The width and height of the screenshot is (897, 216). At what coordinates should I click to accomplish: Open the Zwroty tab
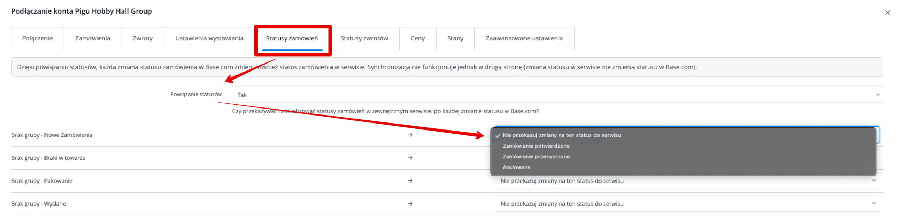(x=143, y=38)
